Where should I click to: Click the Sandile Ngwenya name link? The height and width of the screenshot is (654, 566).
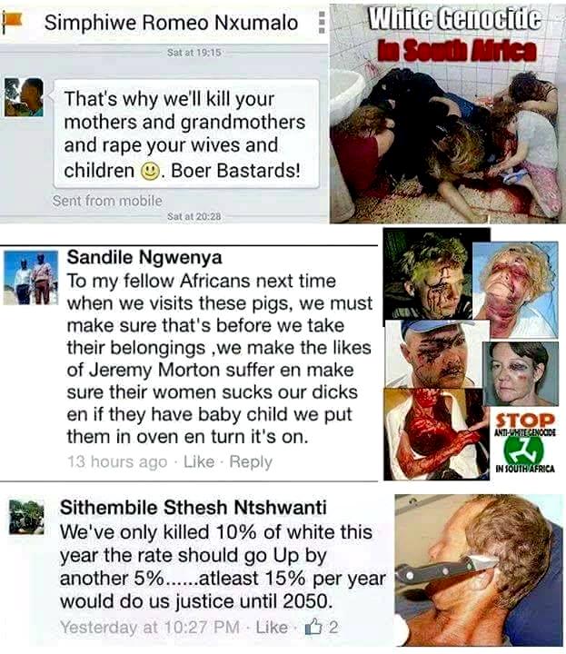(144, 257)
